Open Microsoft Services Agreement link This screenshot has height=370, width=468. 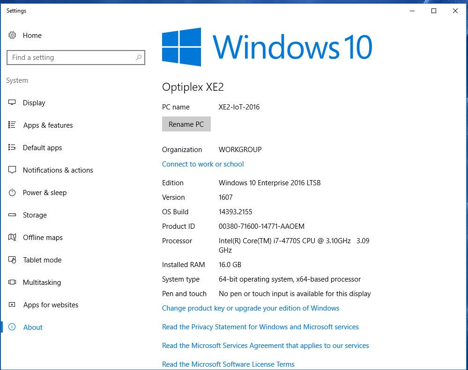coord(265,346)
